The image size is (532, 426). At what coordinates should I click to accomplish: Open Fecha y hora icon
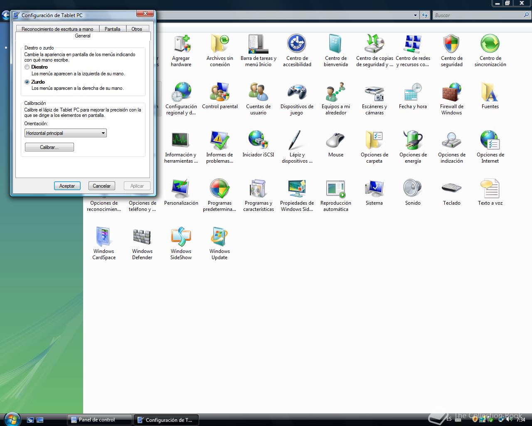tap(413, 92)
